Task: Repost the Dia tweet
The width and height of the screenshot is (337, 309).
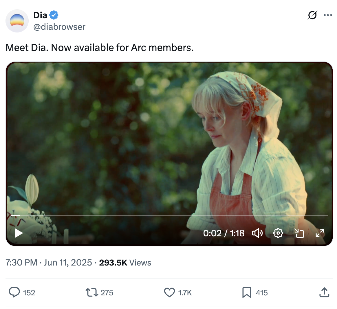Action: 91,292
